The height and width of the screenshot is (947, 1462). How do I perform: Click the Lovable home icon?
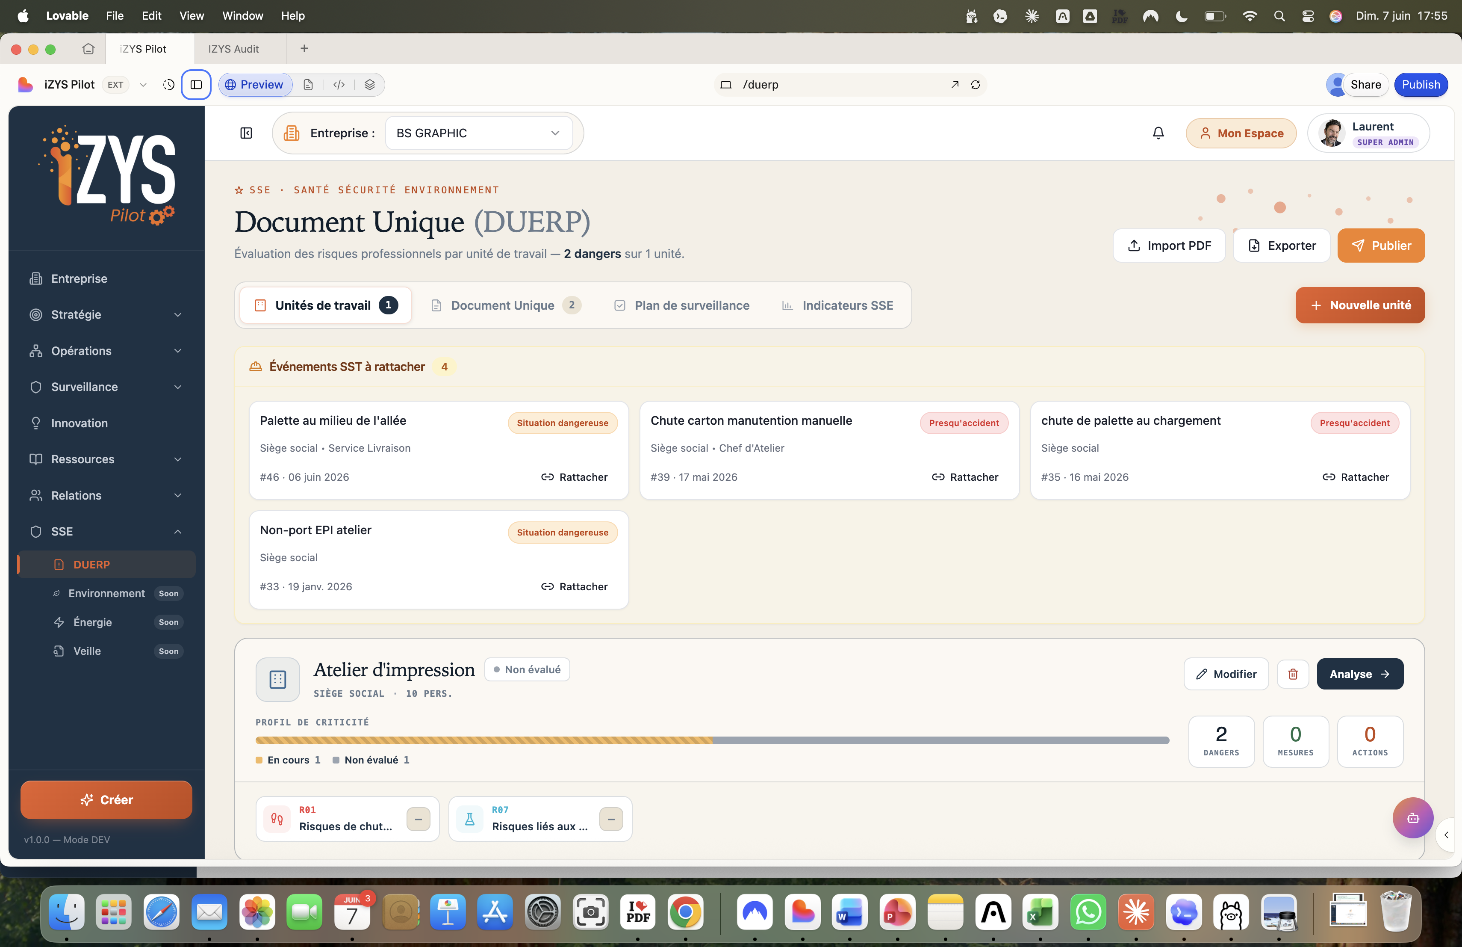(x=88, y=49)
